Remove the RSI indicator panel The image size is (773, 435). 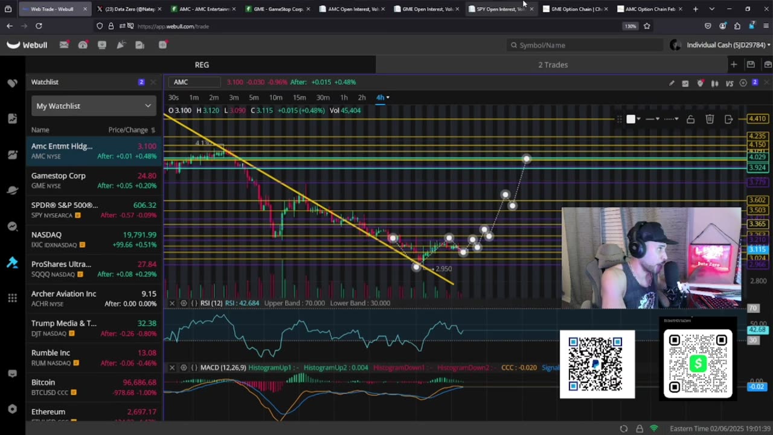tap(172, 303)
